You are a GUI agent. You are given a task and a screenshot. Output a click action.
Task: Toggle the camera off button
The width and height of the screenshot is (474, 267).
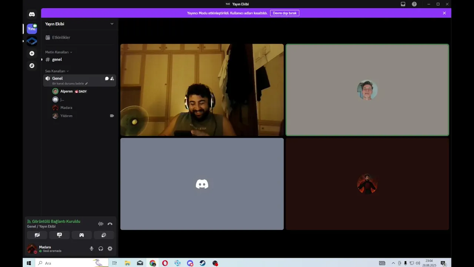click(37, 235)
